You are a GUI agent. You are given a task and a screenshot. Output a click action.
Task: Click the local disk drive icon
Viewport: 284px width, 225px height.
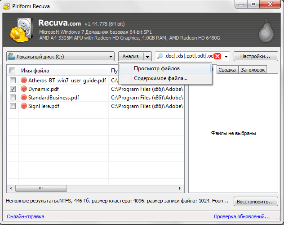tap(11, 56)
